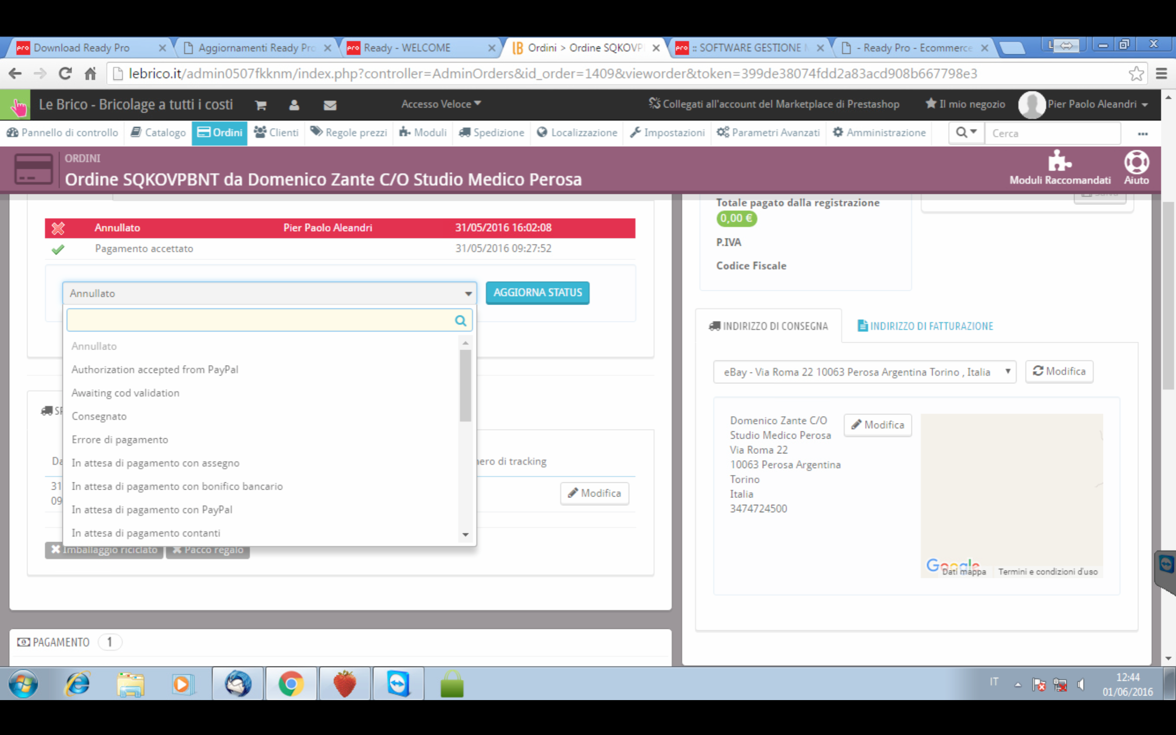This screenshot has width=1176, height=735.
Task: Open Moduli Raccomandati puzzle icon
Action: [1059, 161]
